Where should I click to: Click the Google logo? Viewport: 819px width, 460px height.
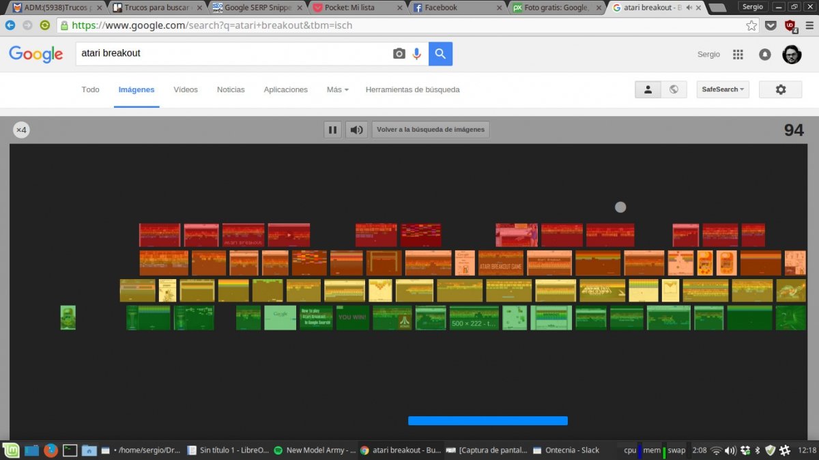point(35,54)
